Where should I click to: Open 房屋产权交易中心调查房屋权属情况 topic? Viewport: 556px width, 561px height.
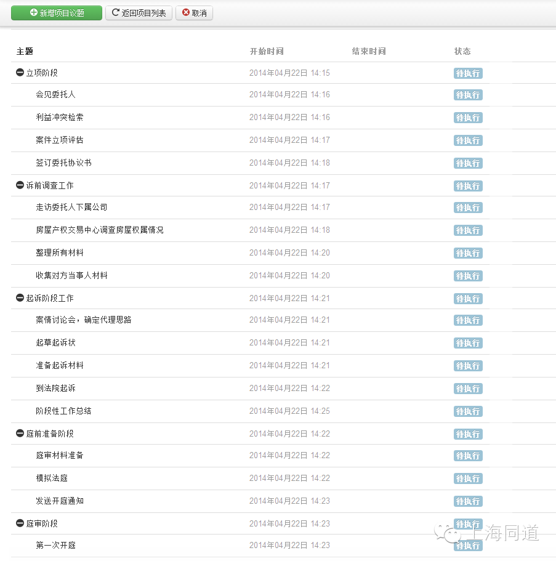tap(100, 230)
